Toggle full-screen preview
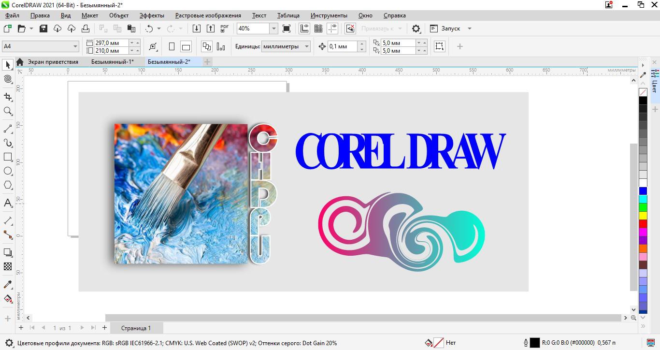This screenshot has width=660, height=350. click(x=287, y=29)
